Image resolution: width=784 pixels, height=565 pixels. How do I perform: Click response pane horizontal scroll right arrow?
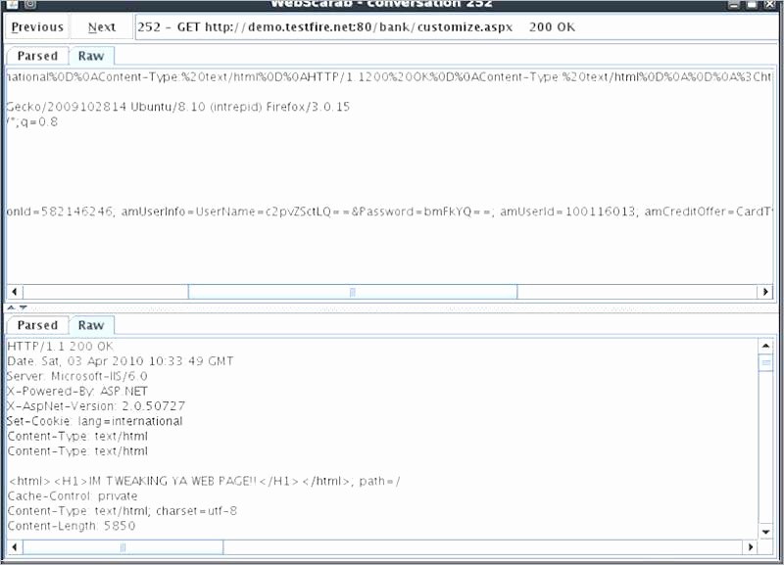750,546
